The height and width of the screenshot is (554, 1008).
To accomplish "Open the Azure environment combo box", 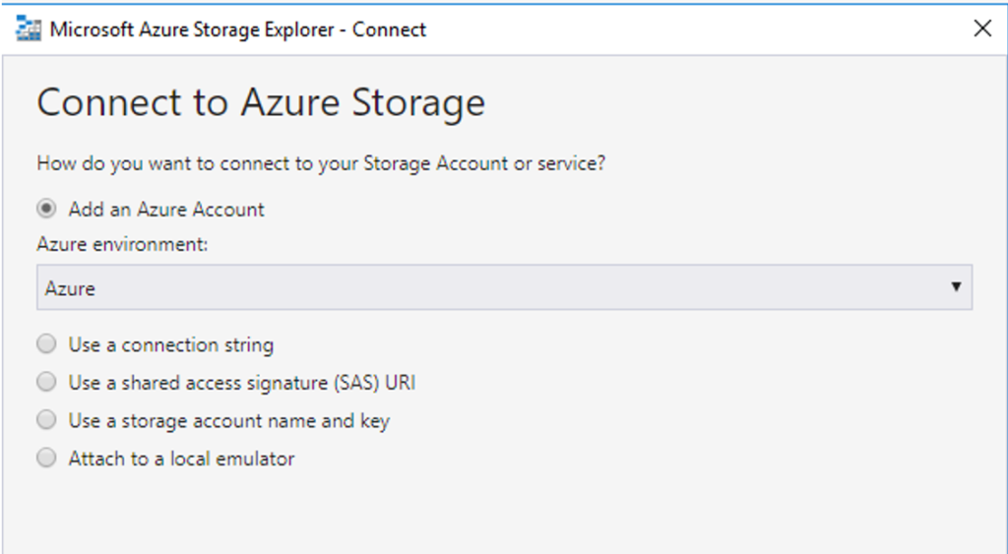I will coord(504,287).
